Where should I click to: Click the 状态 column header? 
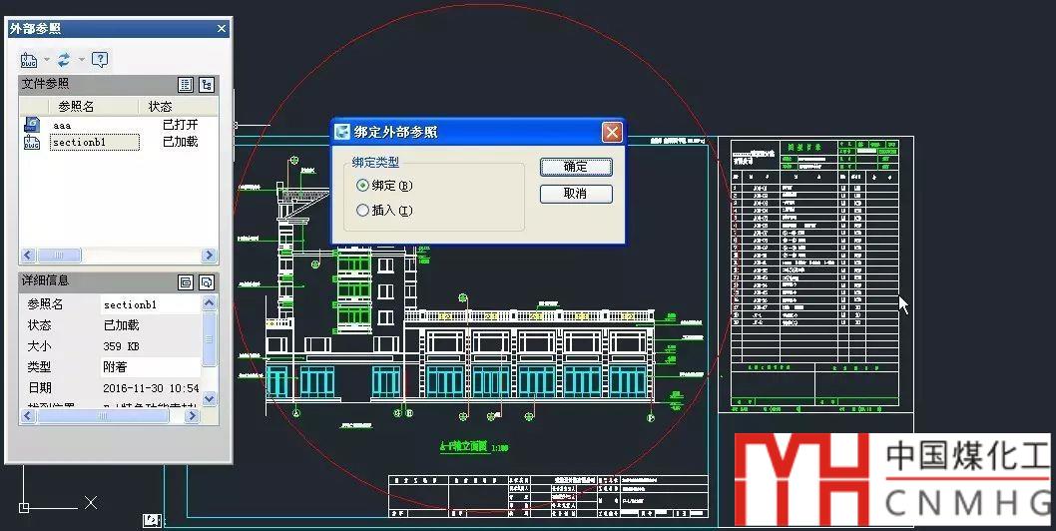click(160, 106)
